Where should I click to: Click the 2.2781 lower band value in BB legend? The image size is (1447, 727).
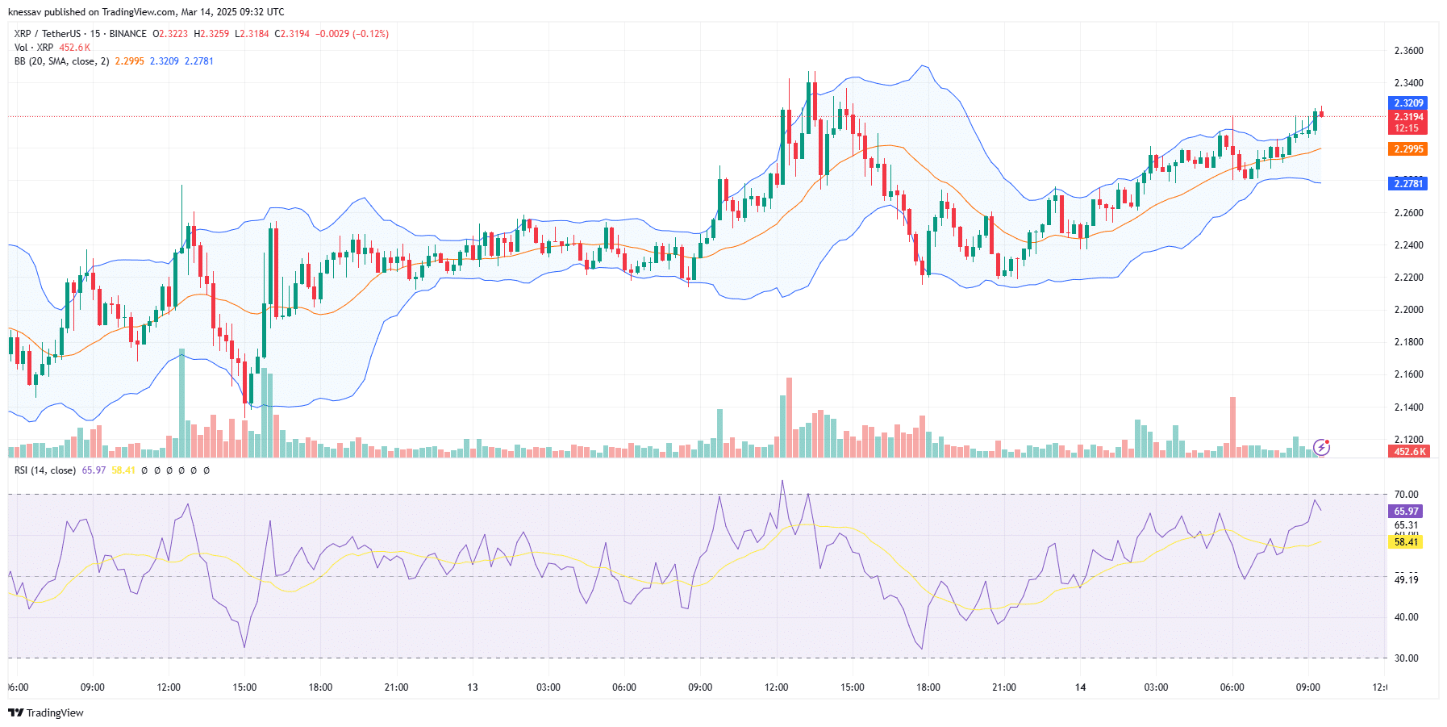point(199,61)
